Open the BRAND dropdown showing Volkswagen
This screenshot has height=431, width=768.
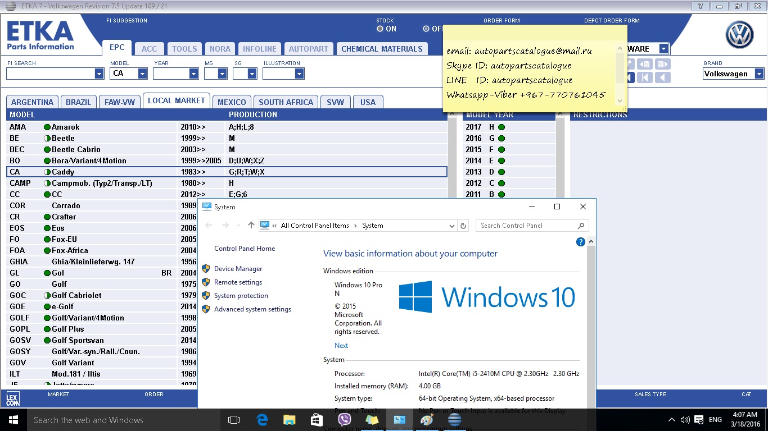click(x=760, y=74)
